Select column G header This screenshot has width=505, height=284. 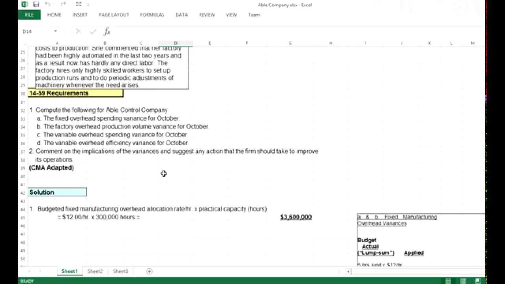pyautogui.click(x=290, y=43)
